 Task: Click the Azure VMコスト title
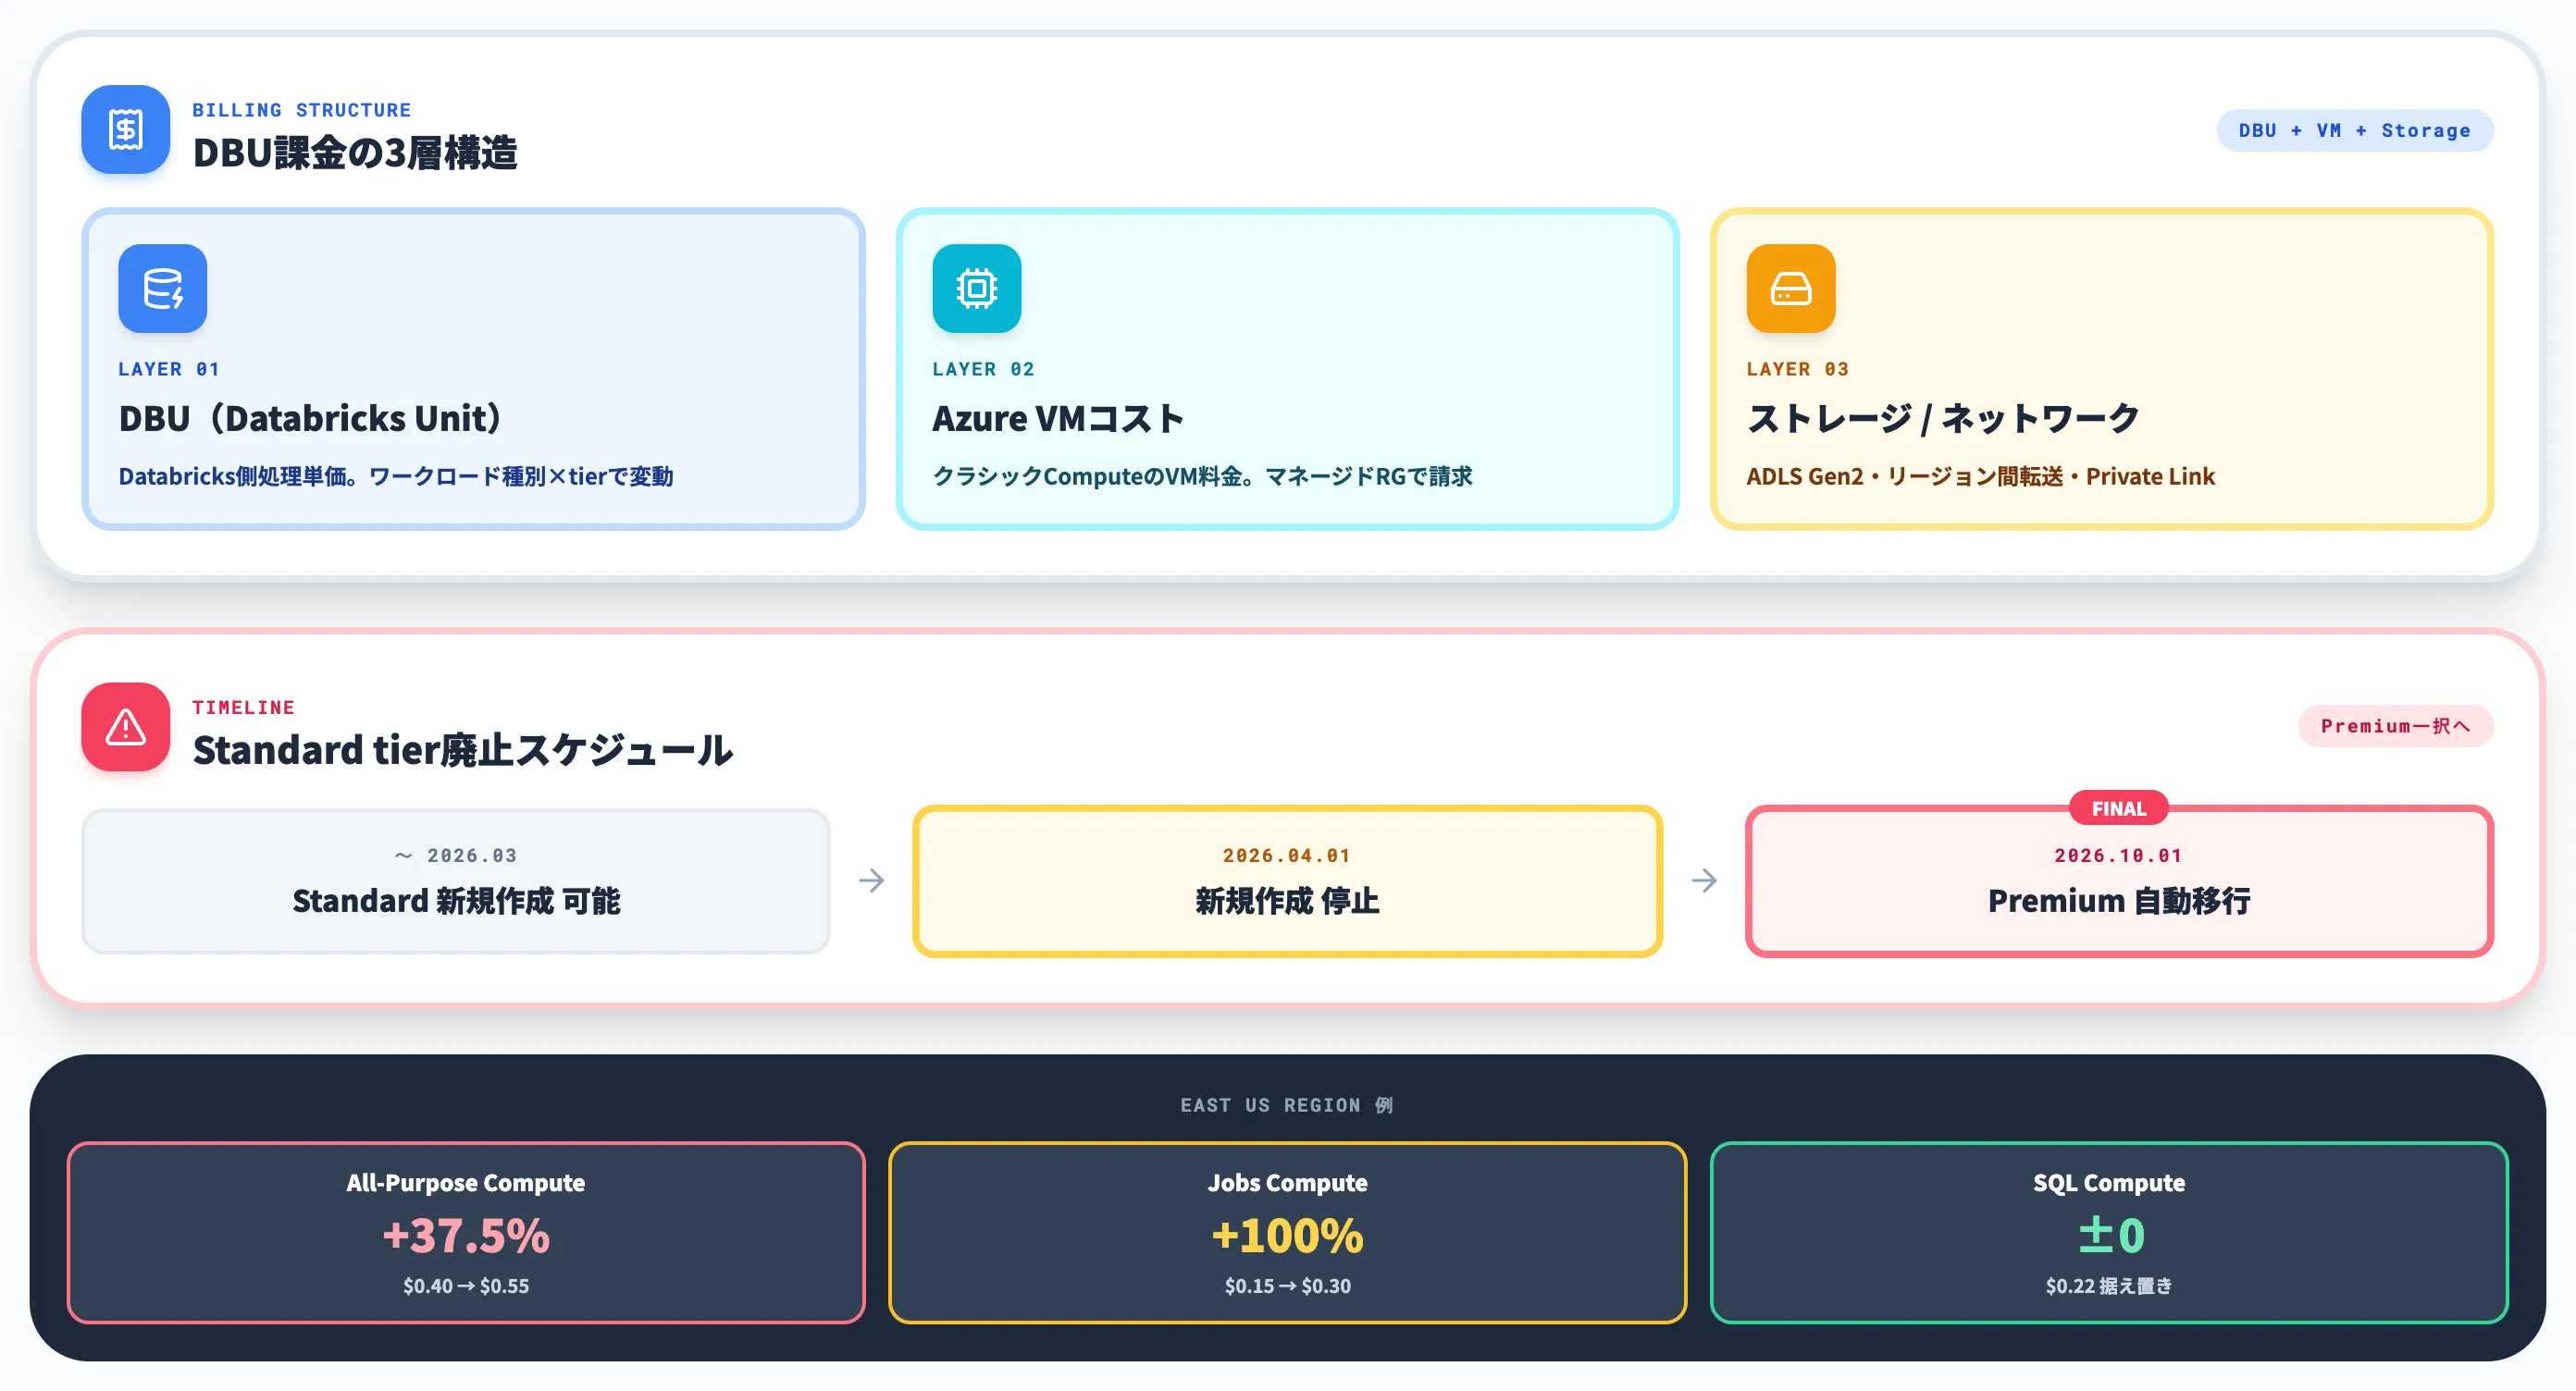1058,418
